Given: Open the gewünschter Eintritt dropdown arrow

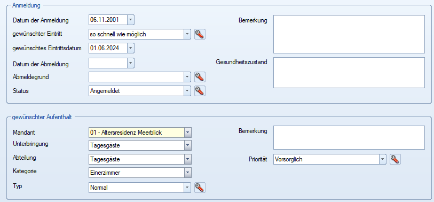Looking at the screenshot, I should coord(187,34).
